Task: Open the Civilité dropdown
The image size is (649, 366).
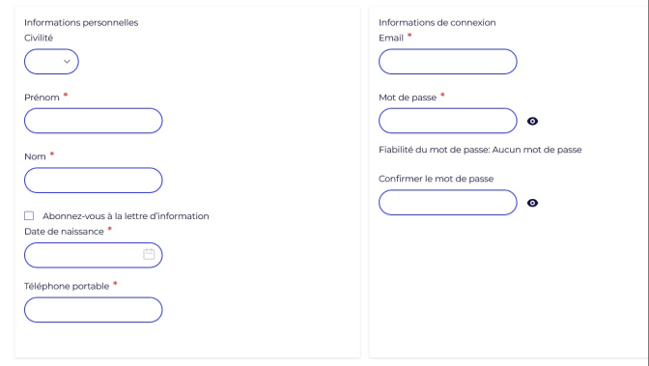Action: click(51, 62)
